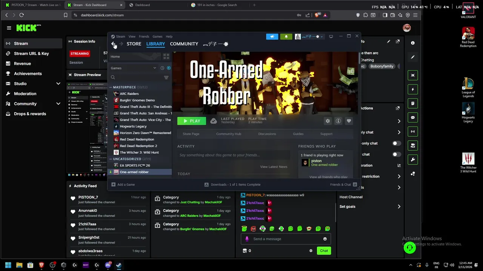Open Steam notifications bell

coord(286,37)
